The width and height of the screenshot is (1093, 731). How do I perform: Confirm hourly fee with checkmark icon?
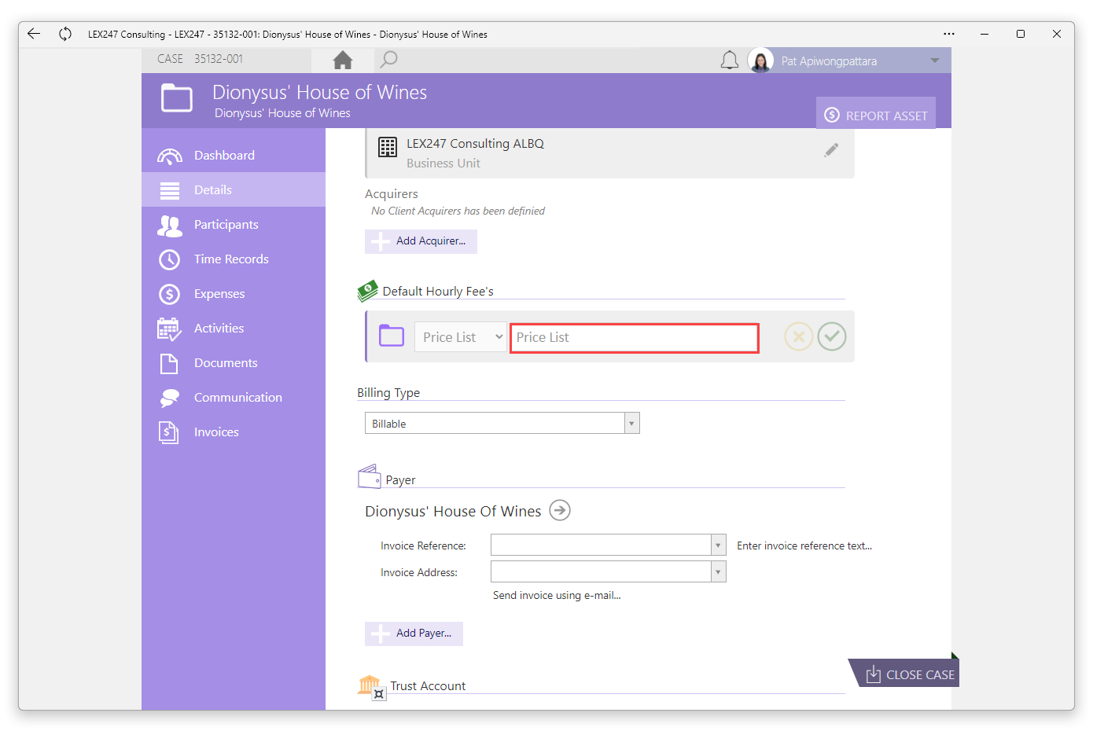click(831, 337)
